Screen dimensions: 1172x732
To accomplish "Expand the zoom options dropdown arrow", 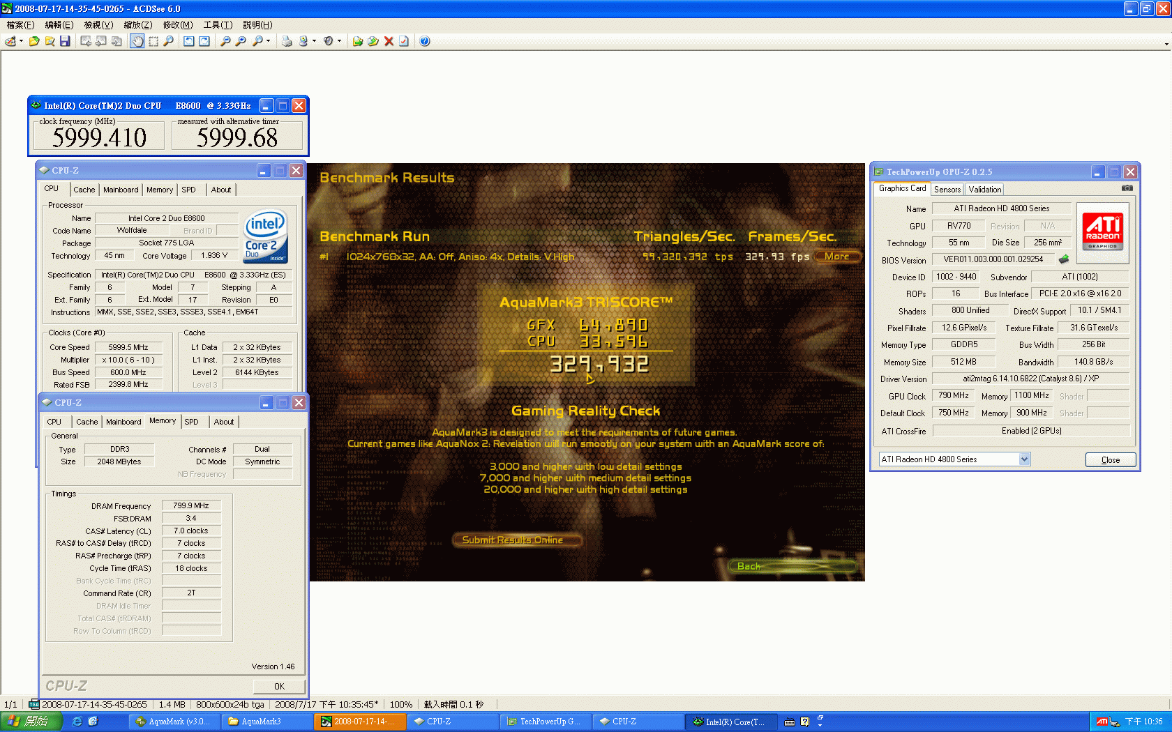I will (269, 41).
